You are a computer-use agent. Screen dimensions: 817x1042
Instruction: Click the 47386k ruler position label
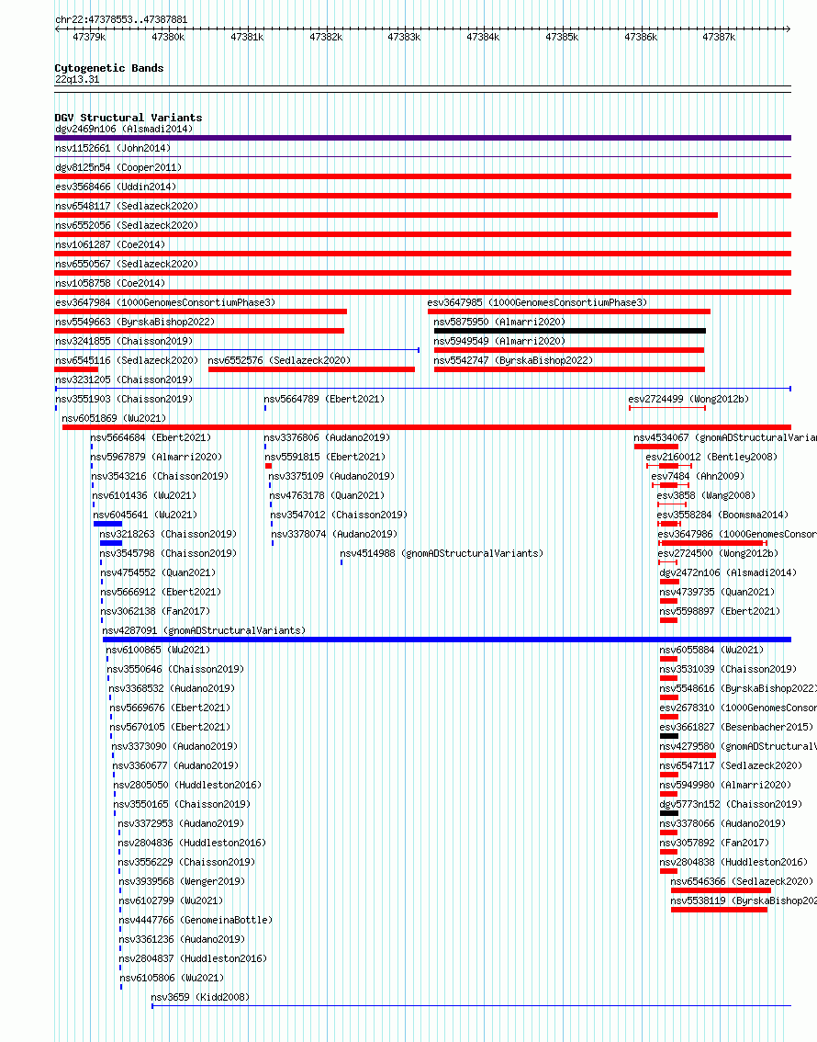coord(641,37)
